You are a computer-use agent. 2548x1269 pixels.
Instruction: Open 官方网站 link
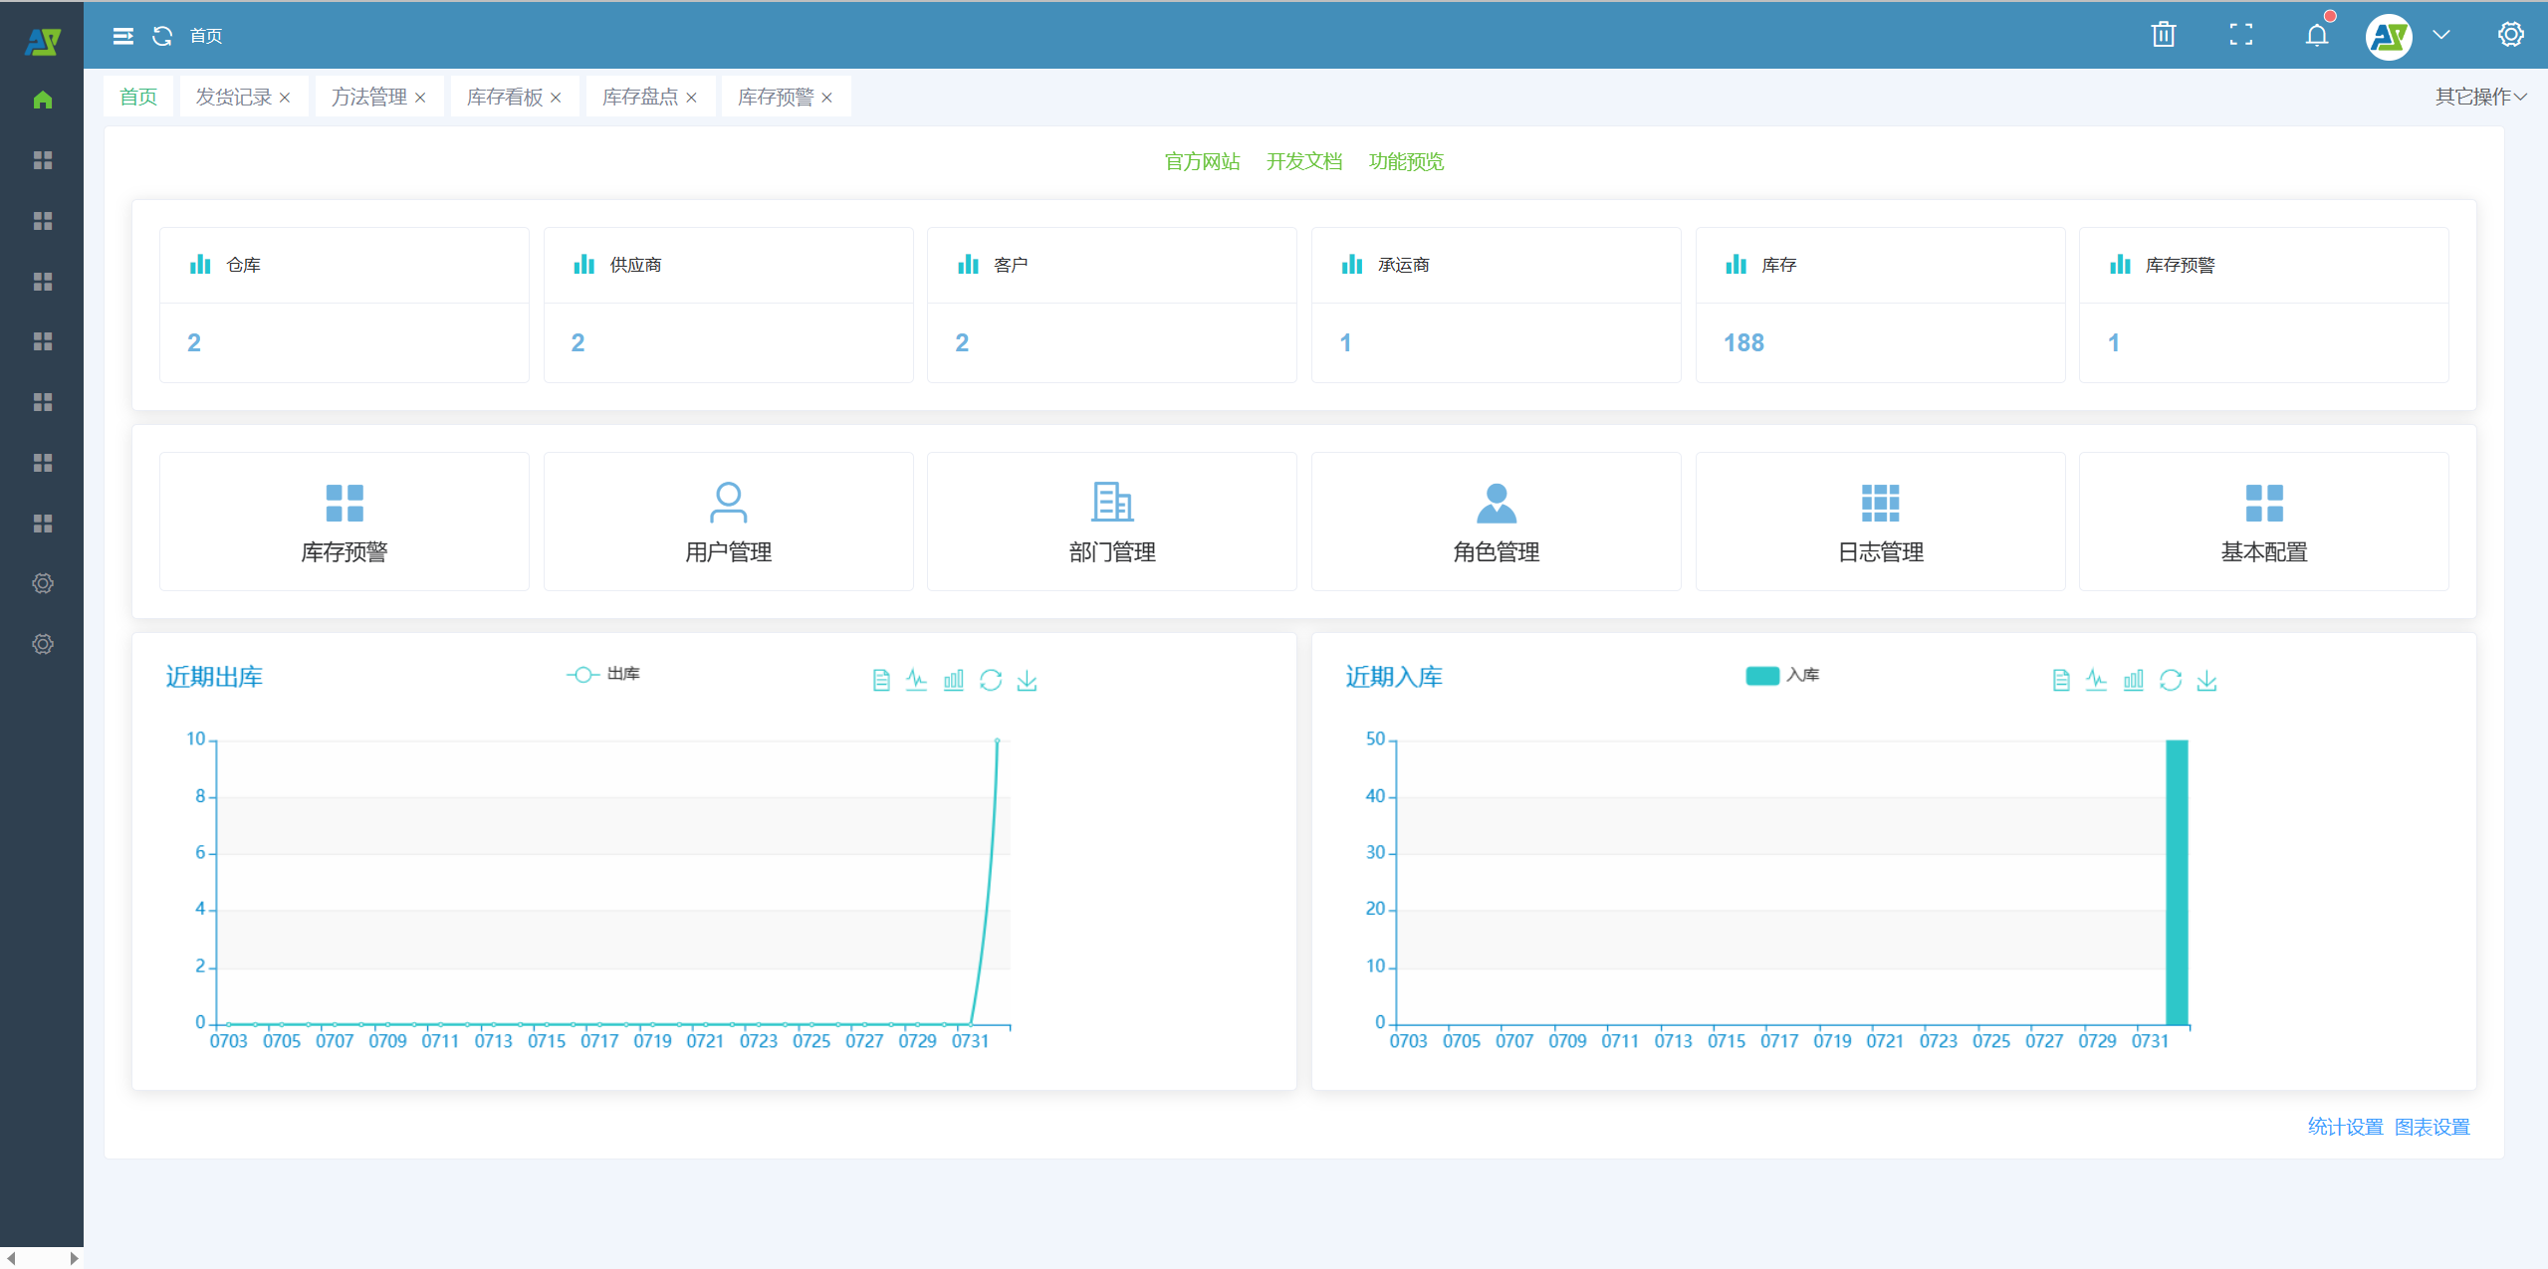coord(1202,161)
